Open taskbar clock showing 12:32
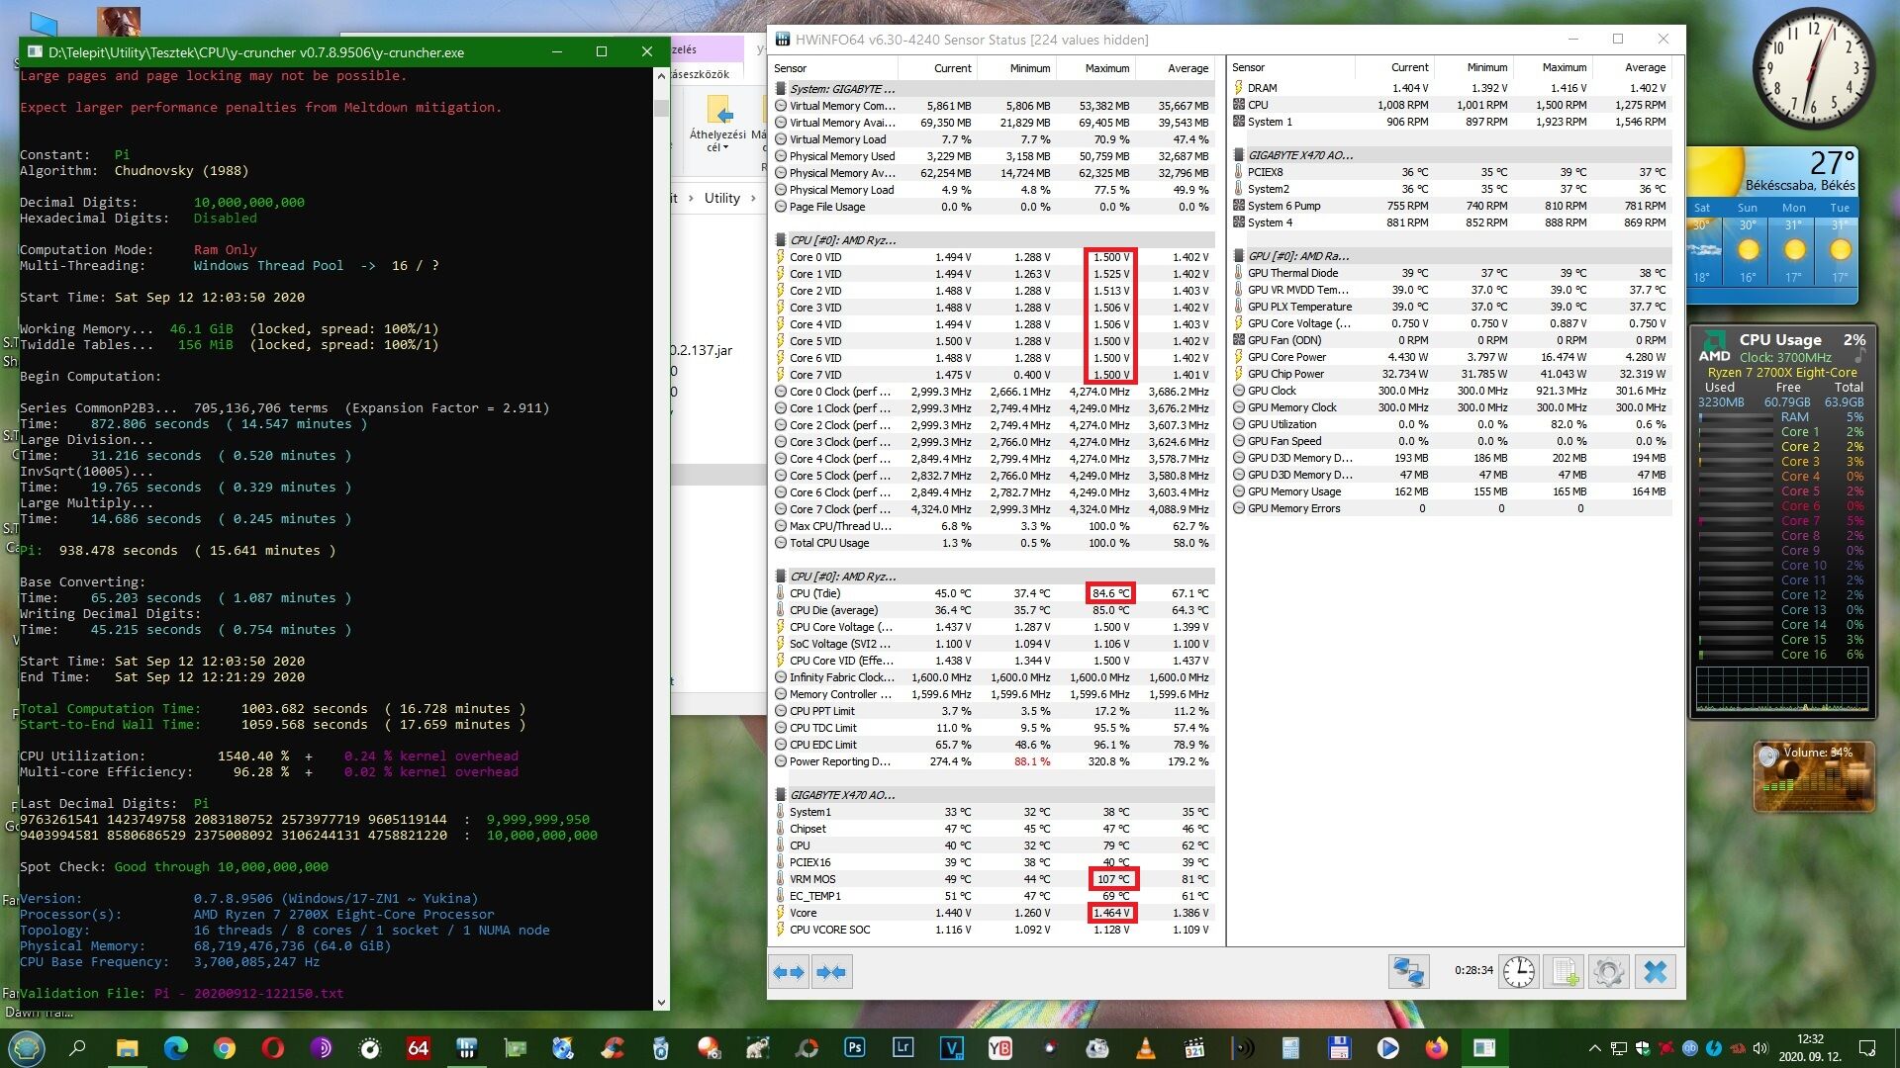Screen dimensions: 1900x1068 1810,1048
